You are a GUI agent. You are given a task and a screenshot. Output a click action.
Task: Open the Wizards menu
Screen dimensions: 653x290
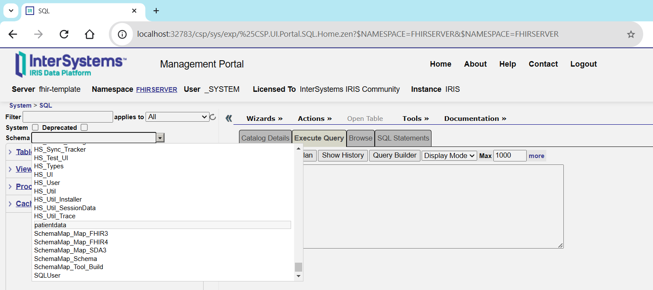point(265,118)
